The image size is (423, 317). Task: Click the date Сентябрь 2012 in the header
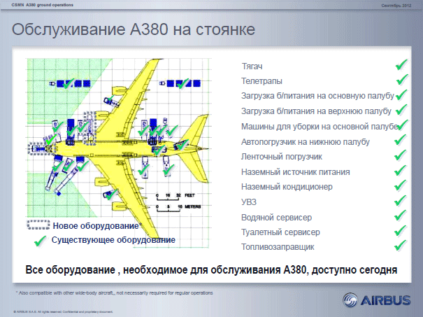tap(396, 6)
